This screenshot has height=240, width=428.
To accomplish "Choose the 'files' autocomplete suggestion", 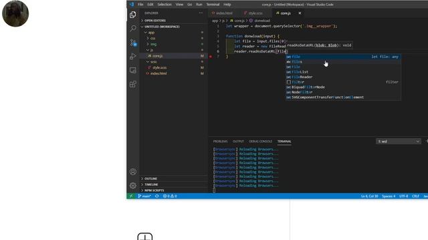I will pyautogui.click(x=343, y=62).
